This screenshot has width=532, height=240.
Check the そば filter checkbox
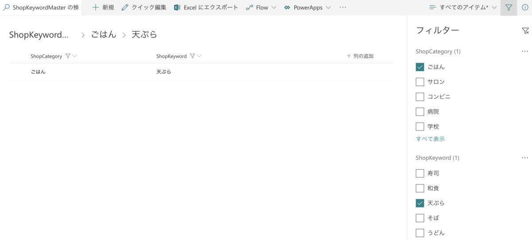(420, 218)
